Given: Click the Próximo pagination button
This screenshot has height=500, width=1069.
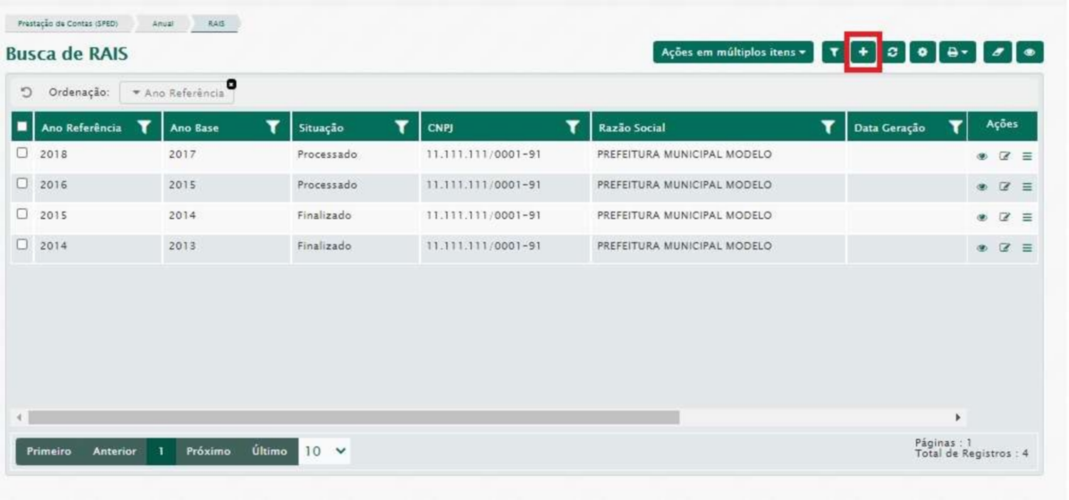Looking at the screenshot, I should [208, 452].
